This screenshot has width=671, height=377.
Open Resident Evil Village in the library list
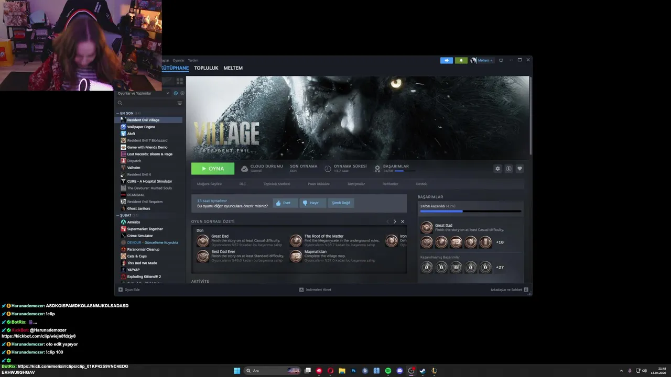149,120
